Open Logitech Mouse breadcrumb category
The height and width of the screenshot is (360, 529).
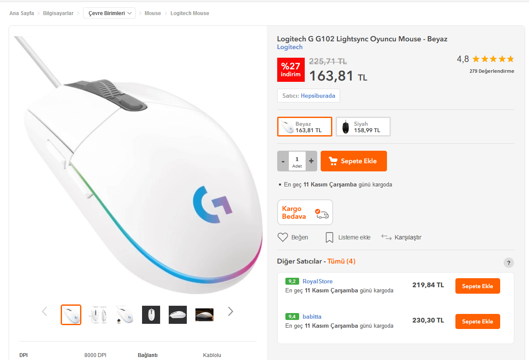point(189,13)
